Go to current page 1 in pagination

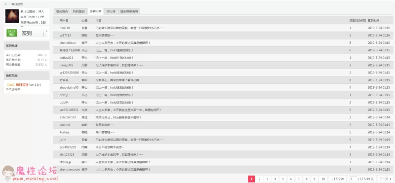pyautogui.click(x=251, y=179)
